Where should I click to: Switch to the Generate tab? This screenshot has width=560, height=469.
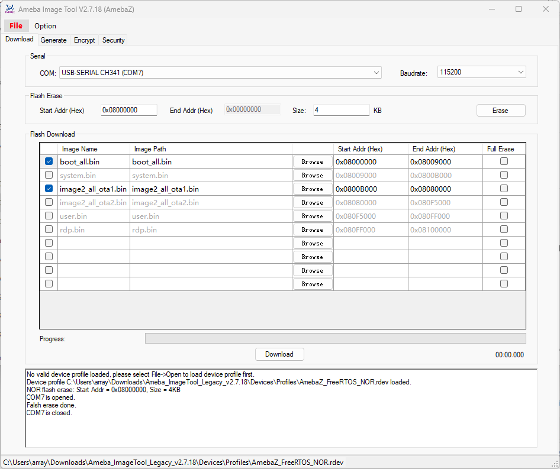tap(53, 40)
